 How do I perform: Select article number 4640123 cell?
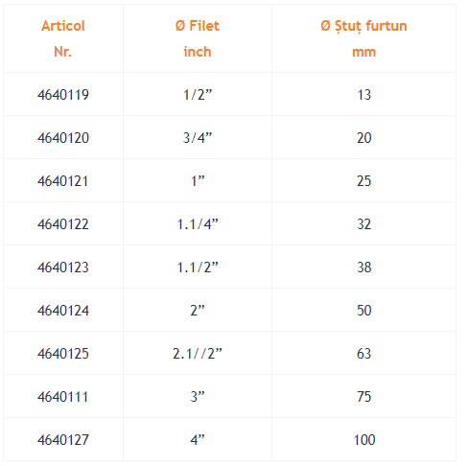(63, 268)
